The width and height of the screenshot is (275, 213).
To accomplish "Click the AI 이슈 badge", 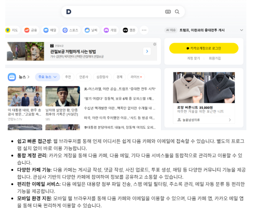I will point(171,30).
